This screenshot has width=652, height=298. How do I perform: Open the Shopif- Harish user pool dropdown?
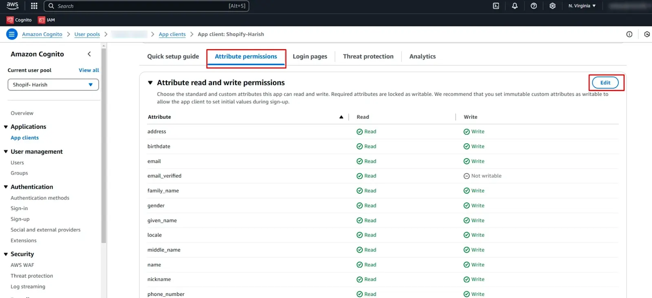point(53,85)
